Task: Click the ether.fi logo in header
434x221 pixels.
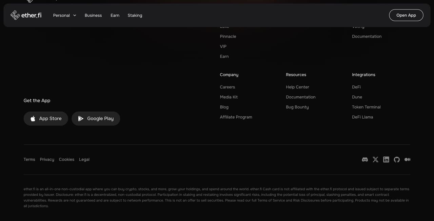Action: pyautogui.click(x=26, y=15)
